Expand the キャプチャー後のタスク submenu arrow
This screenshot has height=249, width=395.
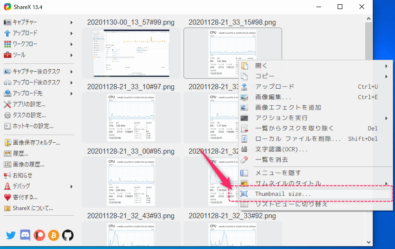72,72
